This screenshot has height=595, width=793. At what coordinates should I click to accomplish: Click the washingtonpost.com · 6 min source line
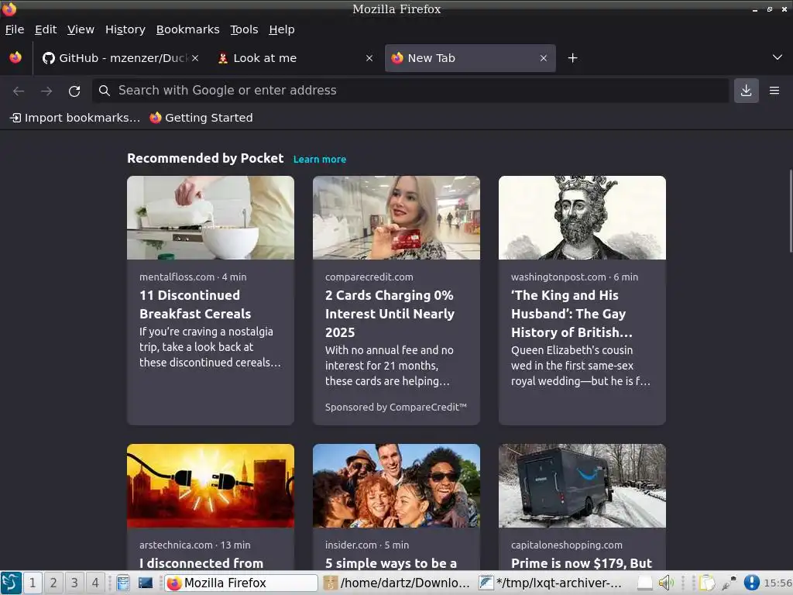pos(575,277)
